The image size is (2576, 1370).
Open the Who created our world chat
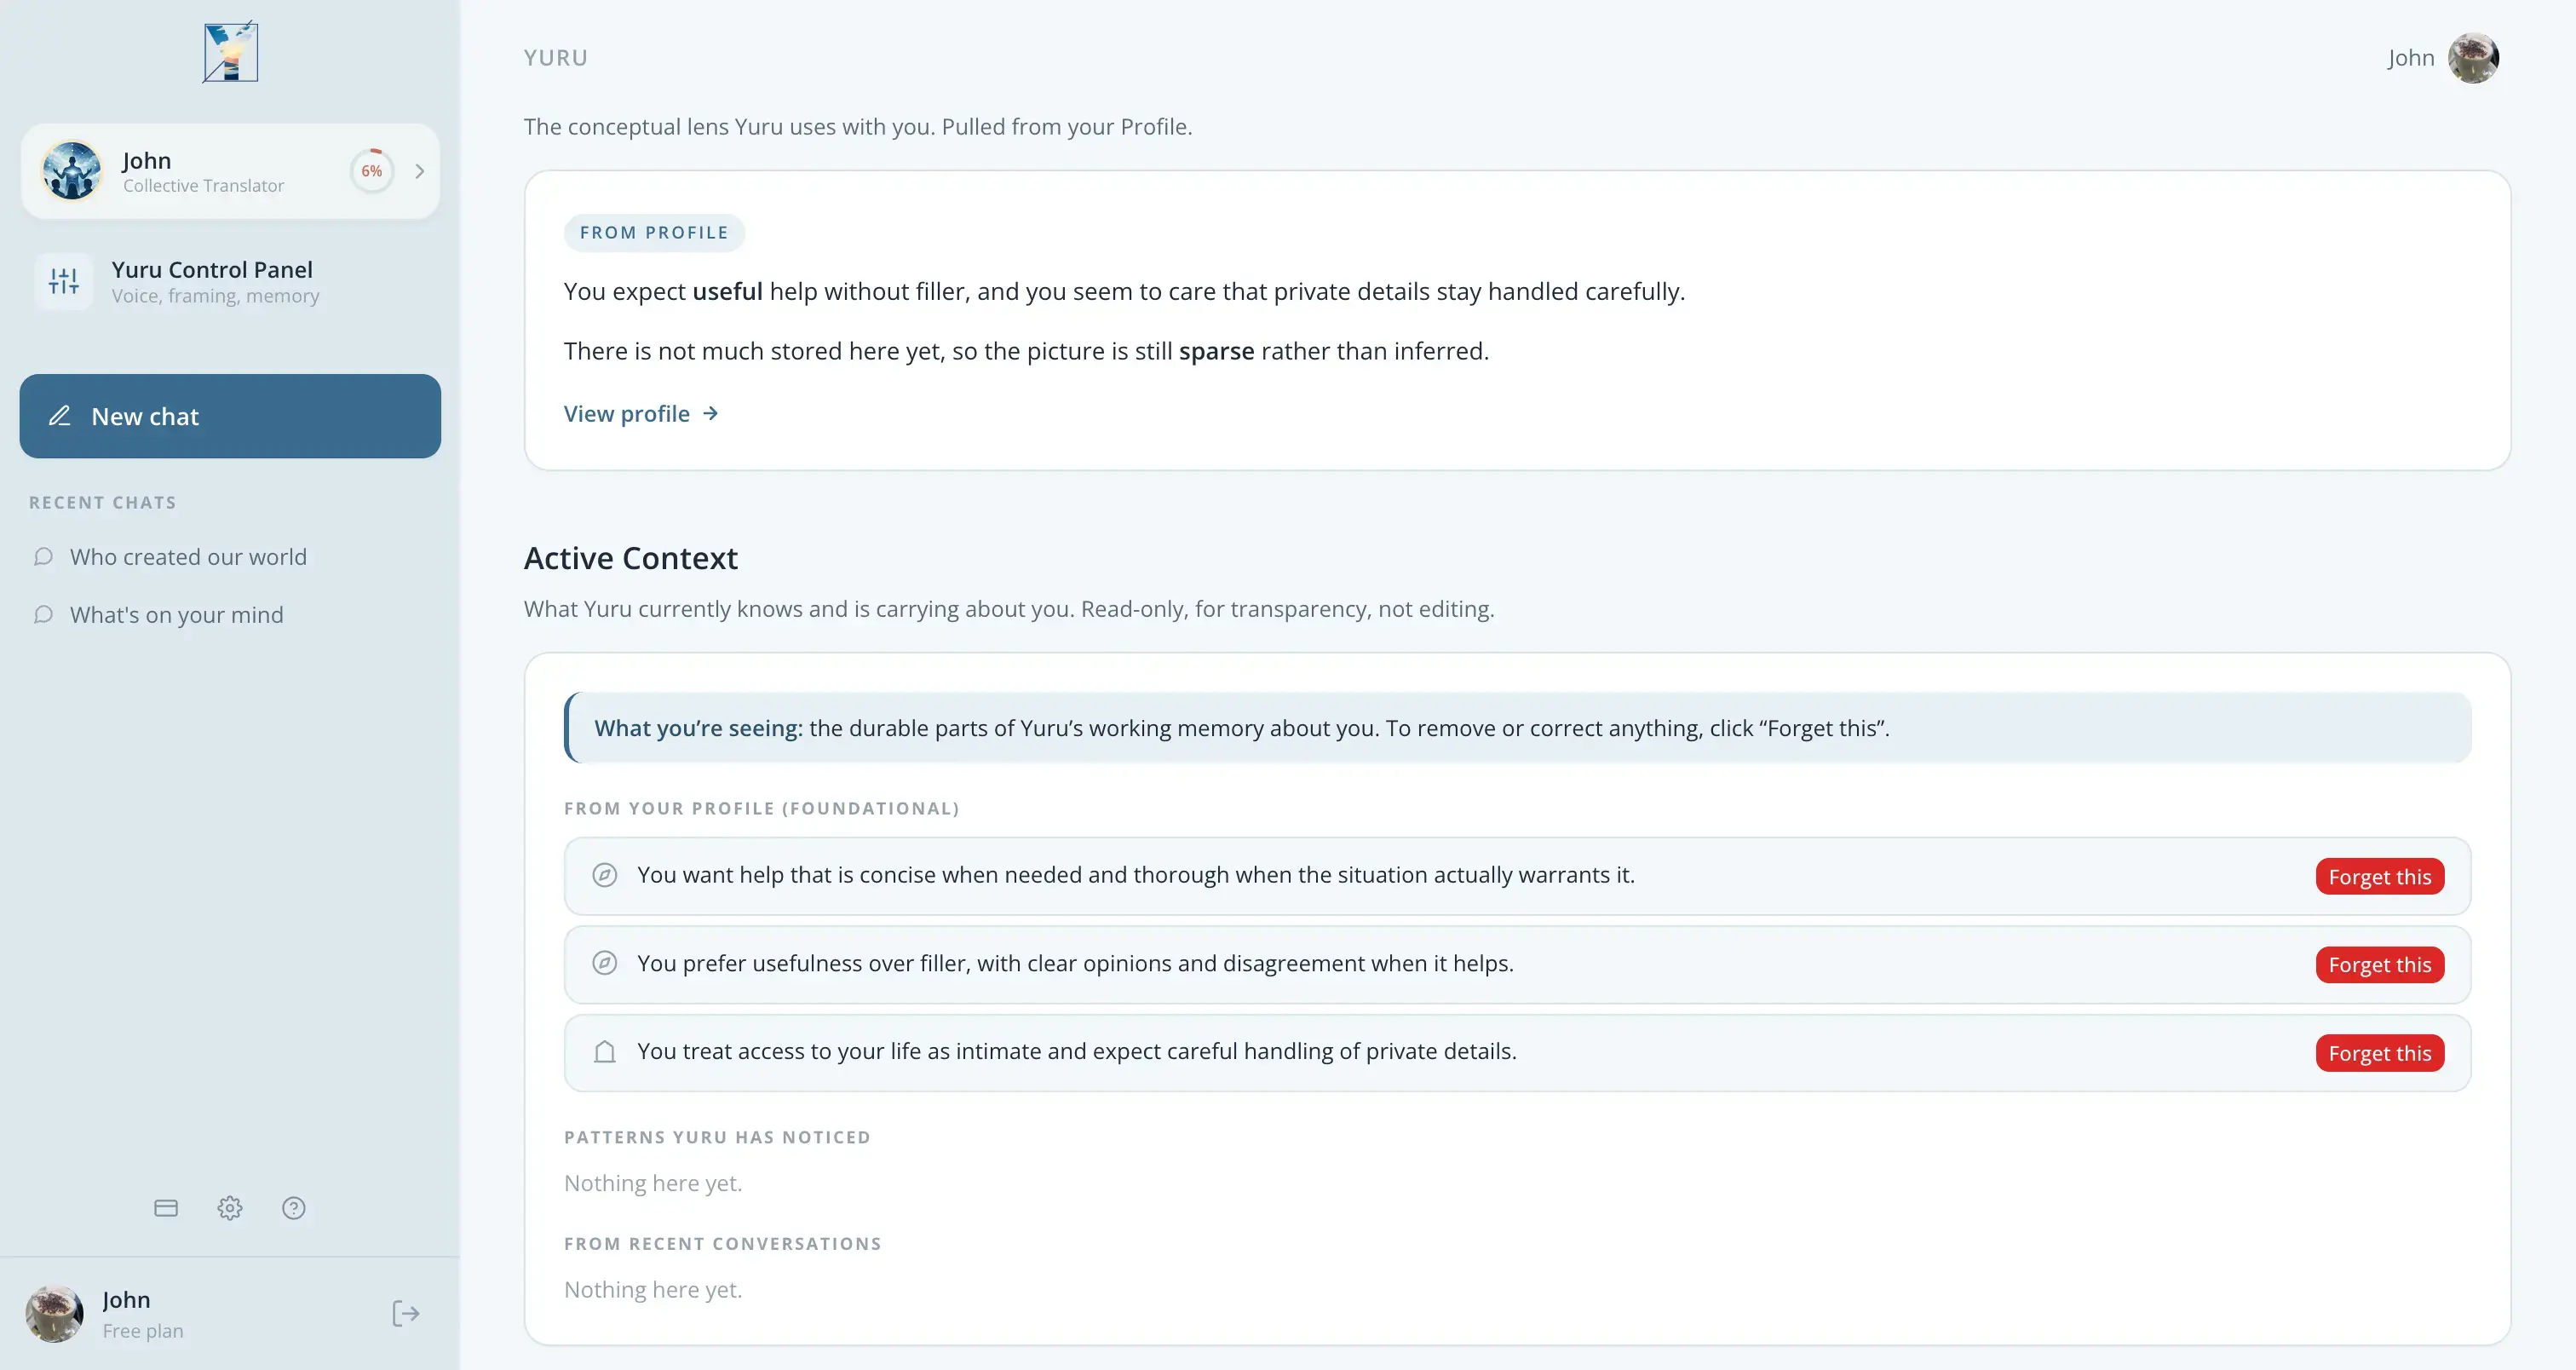(188, 556)
